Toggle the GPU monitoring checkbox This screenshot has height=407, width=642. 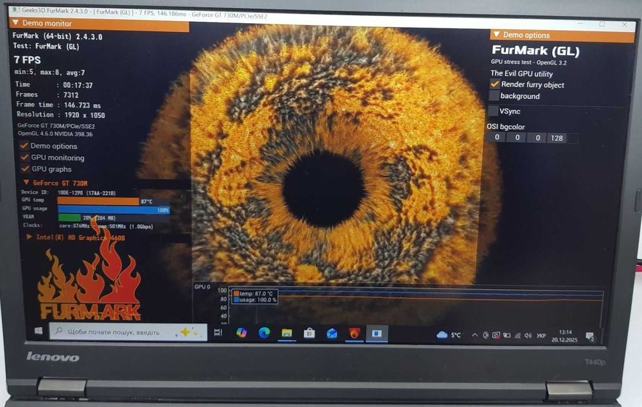pyautogui.click(x=24, y=157)
